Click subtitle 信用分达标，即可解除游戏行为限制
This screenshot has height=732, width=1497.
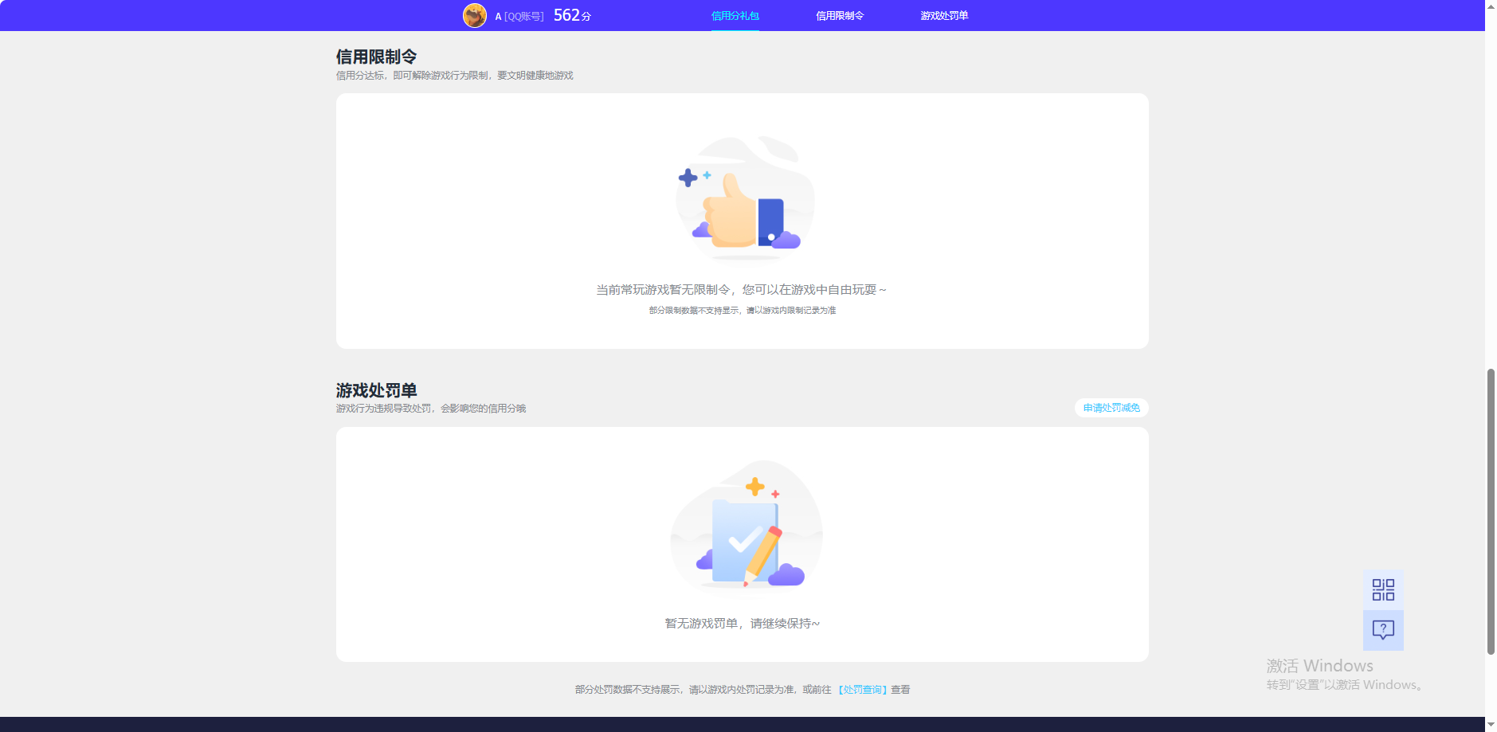pos(412,76)
